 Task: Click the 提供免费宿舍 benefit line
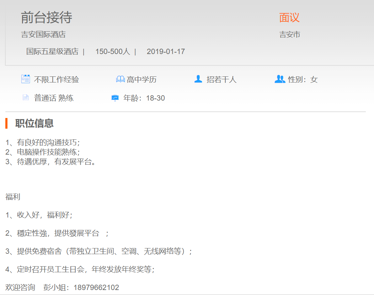[x=99, y=251]
